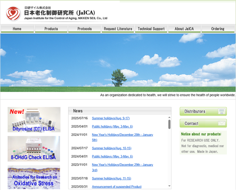Open Announcement of suspended Product link
236x190 pixels.
click(117, 187)
